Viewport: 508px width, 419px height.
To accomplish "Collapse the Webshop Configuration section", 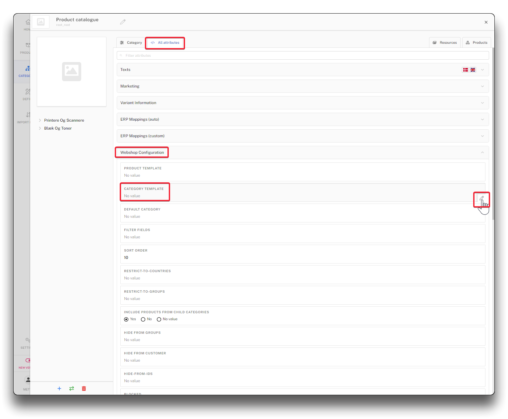I will [482, 152].
